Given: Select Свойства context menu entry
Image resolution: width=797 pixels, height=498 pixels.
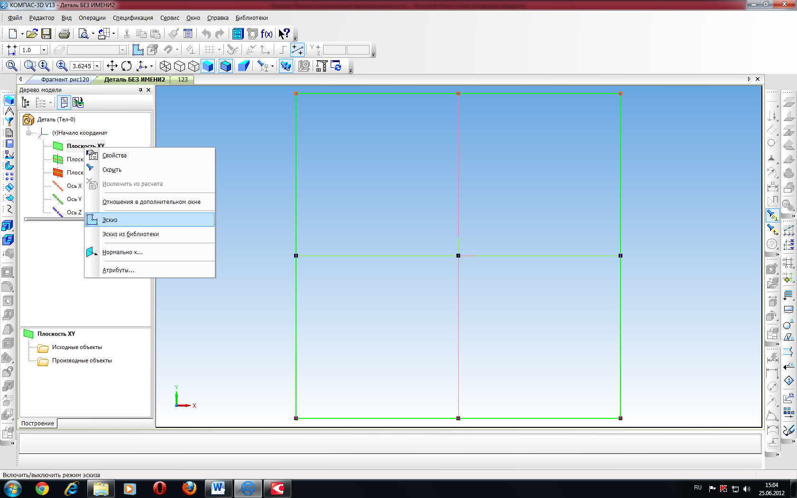Looking at the screenshot, I should (x=150, y=155).
